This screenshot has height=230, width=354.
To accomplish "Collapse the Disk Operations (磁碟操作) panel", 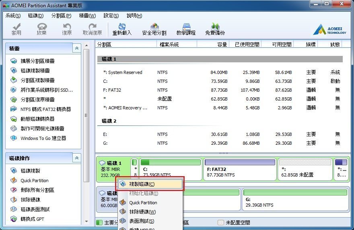I will (77, 158).
